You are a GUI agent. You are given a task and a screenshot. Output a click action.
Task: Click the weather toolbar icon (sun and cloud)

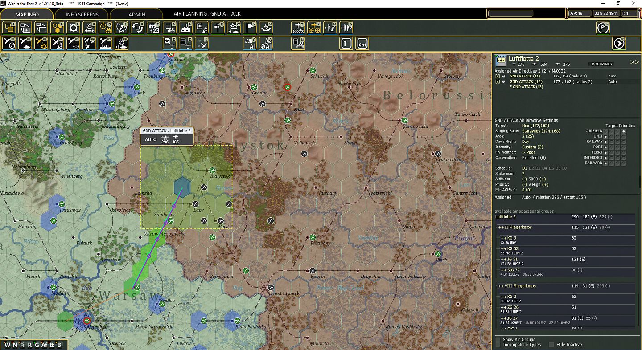click(x=234, y=28)
